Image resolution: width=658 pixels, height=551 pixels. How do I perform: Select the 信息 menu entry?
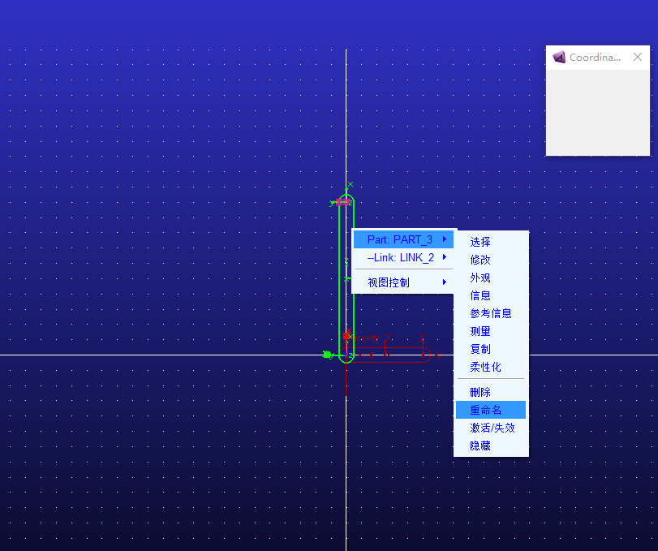click(480, 295)
